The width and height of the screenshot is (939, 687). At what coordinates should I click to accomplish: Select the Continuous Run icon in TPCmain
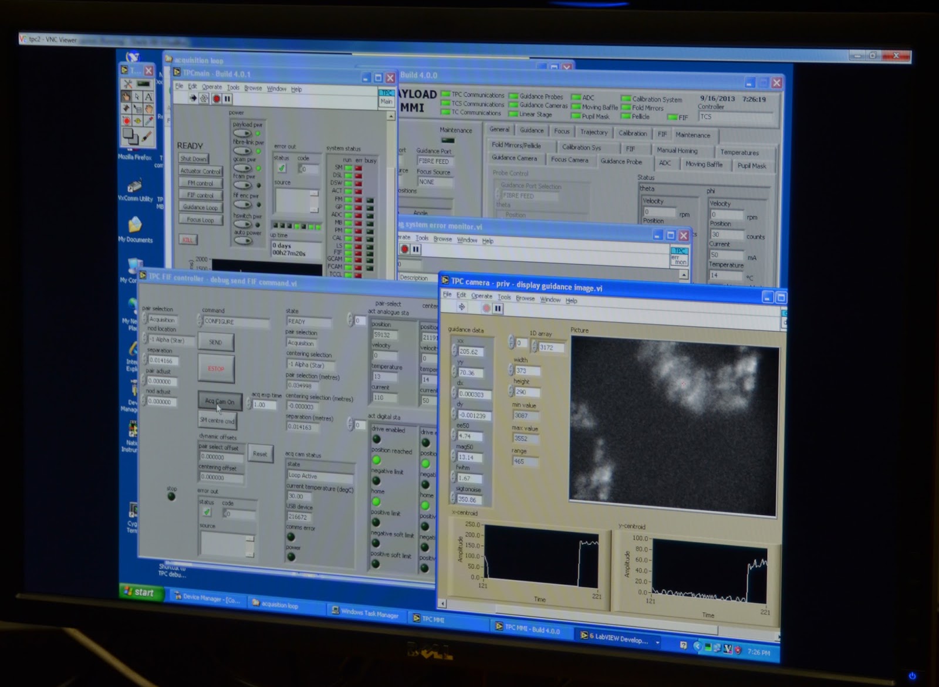[x=204, y=99]
